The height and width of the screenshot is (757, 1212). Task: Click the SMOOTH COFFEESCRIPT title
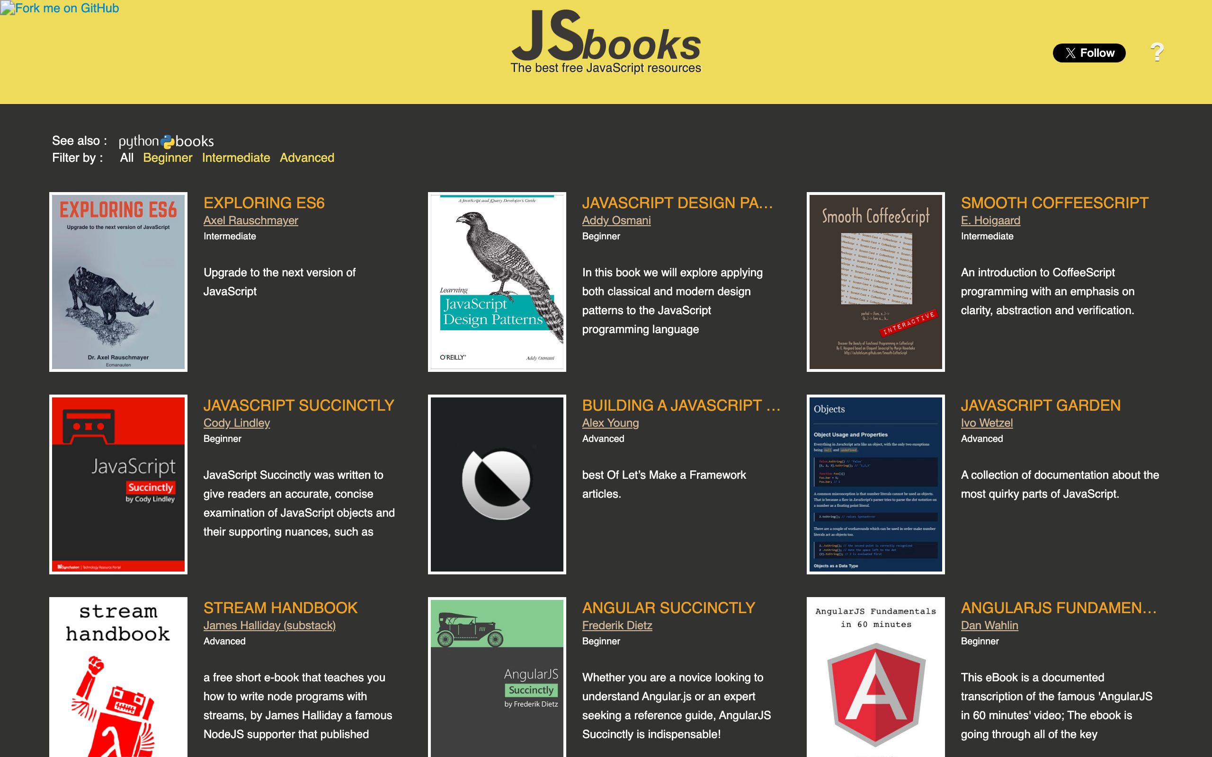1054,203
